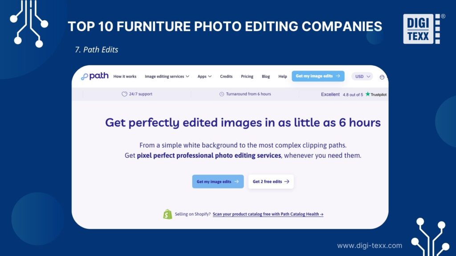Click the main hero headline text
Viewport: 456px width, 256px height.
click(243, 123)
